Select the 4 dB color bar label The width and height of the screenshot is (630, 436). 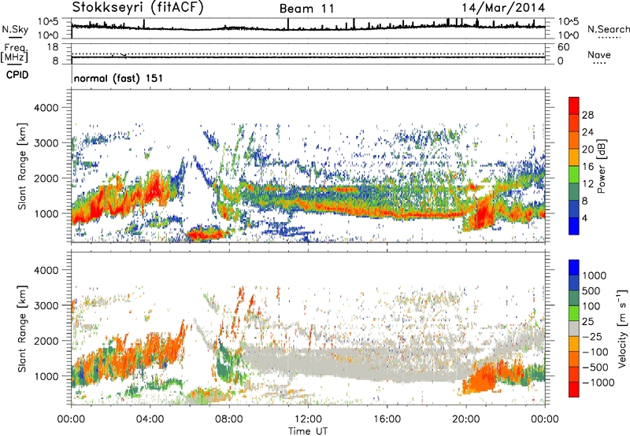pyautogui.click(x=585, y=218)
